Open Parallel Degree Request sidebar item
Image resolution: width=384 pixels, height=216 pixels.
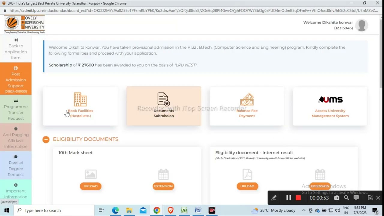(x=16, y=166)
